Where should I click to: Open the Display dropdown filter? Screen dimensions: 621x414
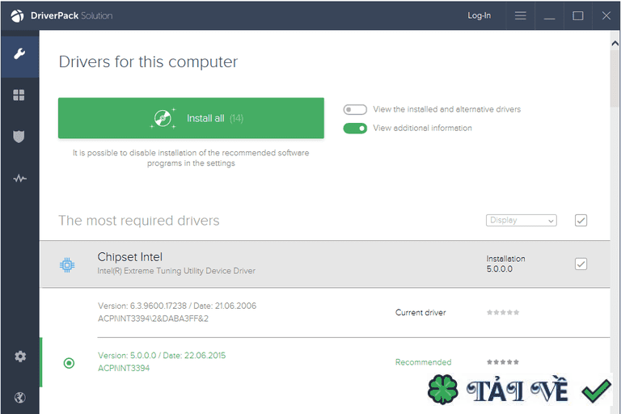(x=522, y=220)
